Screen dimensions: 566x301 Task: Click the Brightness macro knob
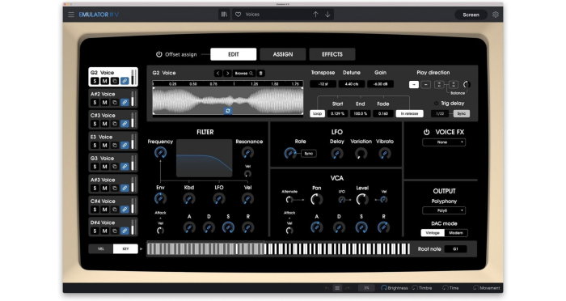[384, 288]
